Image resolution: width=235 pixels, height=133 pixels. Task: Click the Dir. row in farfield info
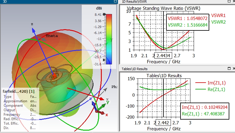tap(20, 128)
